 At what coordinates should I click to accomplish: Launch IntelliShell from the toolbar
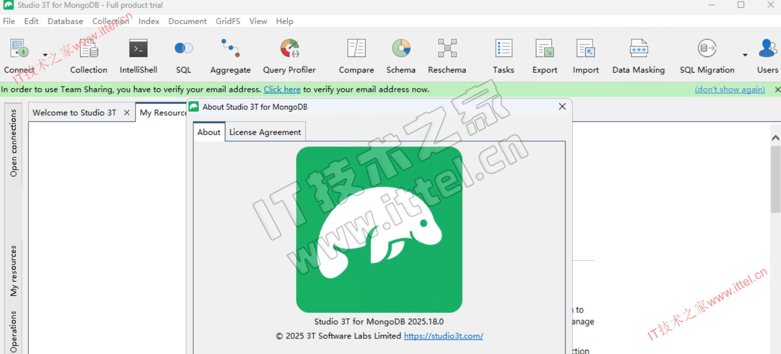[x=138, y=49]
